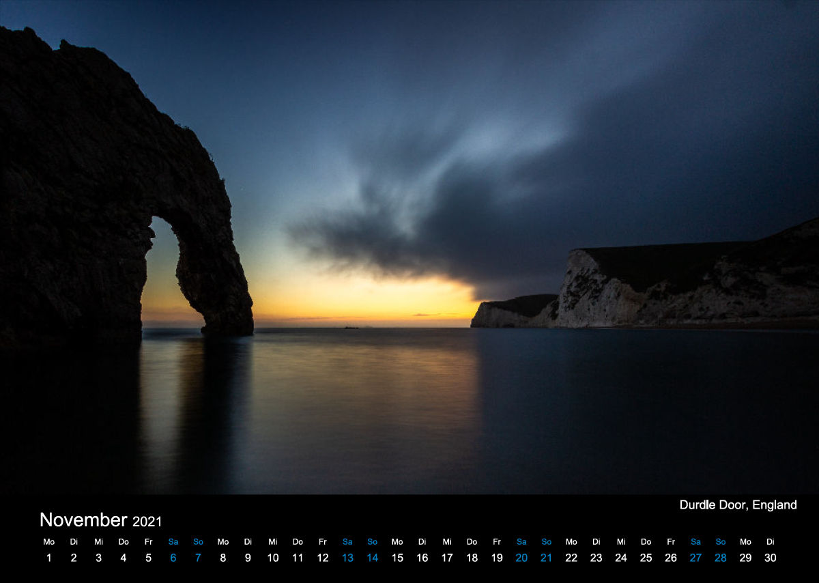Viewport: 819px width, 583px height.
Task: Select day 2 in the calendar
Action: tap(74, 558)
